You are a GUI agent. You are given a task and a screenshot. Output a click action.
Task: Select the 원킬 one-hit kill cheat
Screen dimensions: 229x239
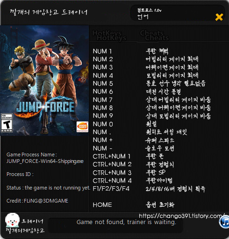click(x=151, y=124)
